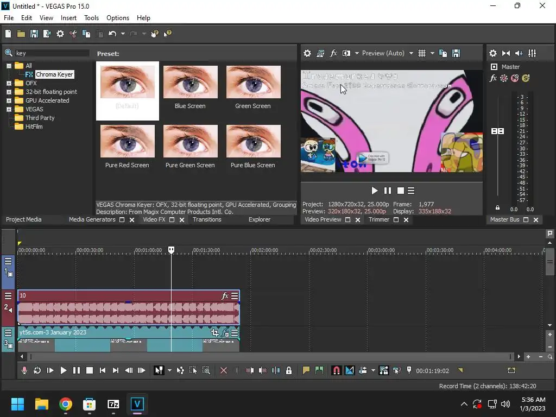This screenshot has width=556, height=417.
Task: Toggle Automatic Crossfades icon
Action: [349, 370]
